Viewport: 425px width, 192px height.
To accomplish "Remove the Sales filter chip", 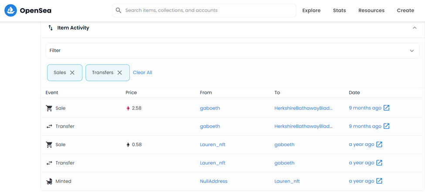I will click(x=72, y=73).
